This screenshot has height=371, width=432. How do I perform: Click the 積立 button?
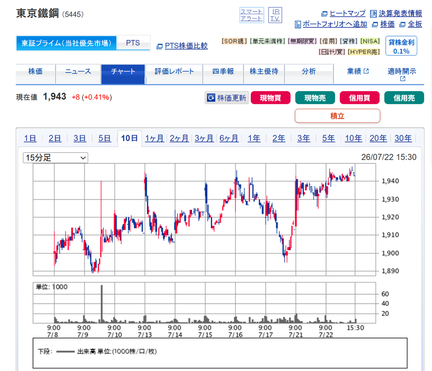pos(337,116)
